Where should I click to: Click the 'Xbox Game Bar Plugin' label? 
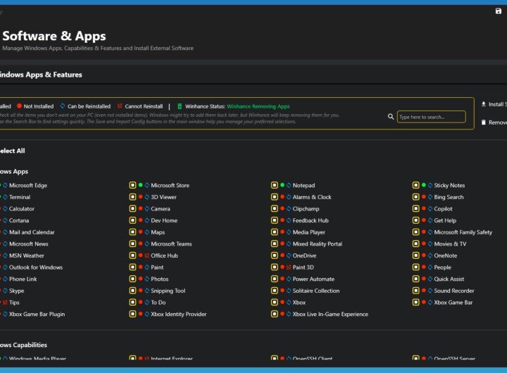[x=37, y=314]
